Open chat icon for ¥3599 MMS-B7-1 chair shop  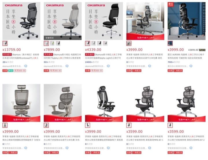[x=150, y=148]
